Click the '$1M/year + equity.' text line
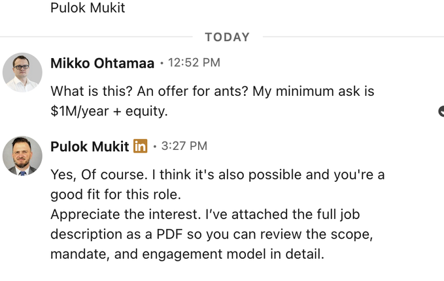The height and width of the screenshot is (281, 444). pyautogui.click(x=109, y=111)
